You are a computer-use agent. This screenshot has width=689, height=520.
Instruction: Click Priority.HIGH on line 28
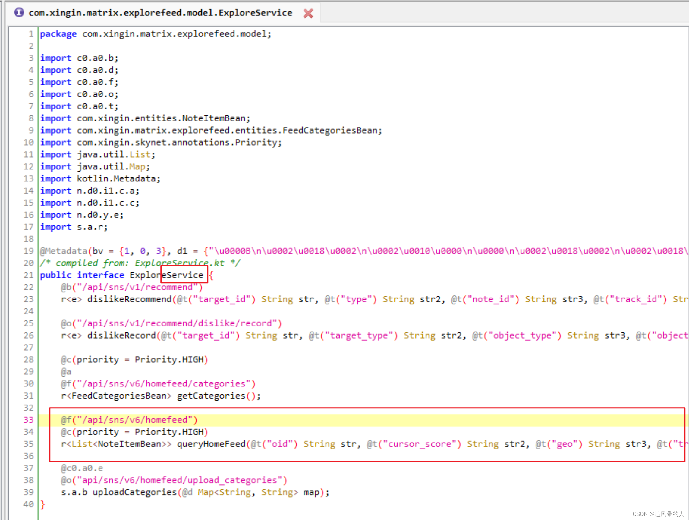pos(169,360)
